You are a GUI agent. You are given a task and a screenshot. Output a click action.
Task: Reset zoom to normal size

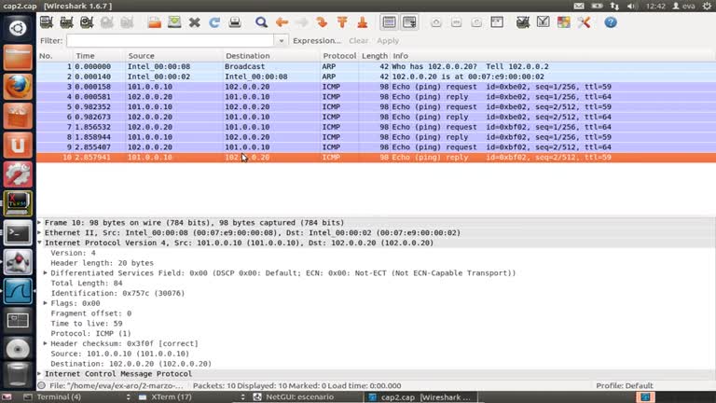[x=476, y=22]
